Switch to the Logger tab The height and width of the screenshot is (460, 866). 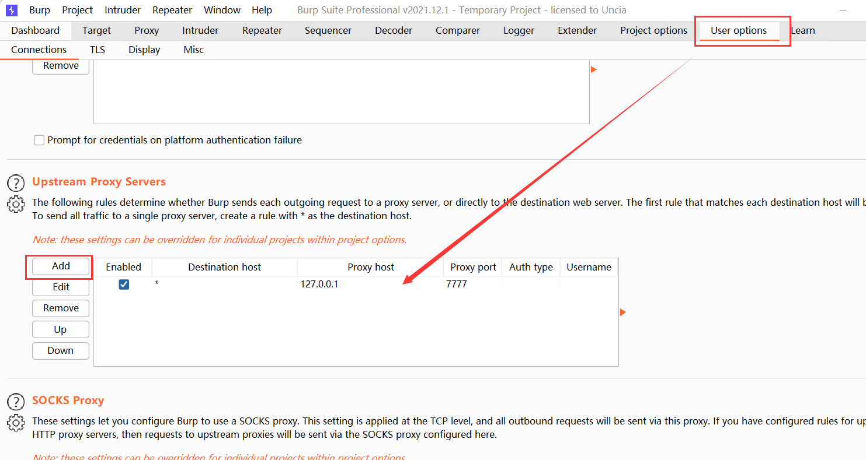tap(519, 30)
